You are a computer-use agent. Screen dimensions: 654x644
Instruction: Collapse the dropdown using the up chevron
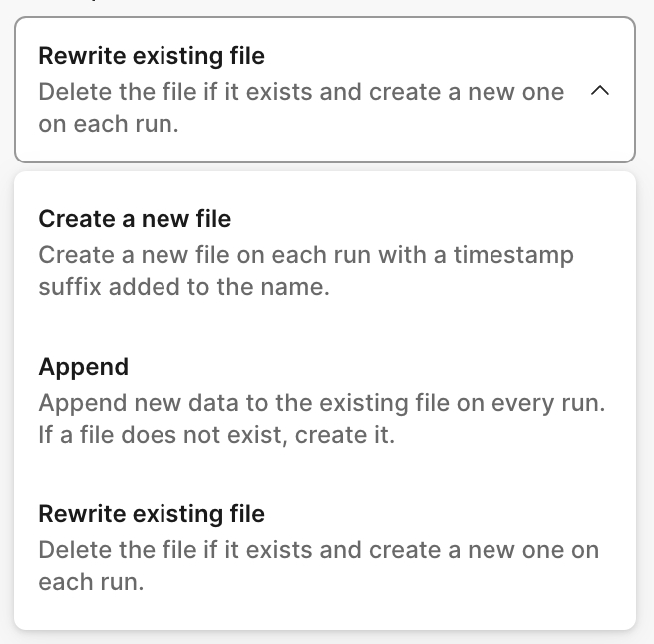599,91
